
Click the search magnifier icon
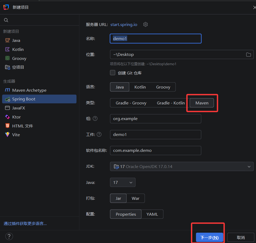coord(6,20)
